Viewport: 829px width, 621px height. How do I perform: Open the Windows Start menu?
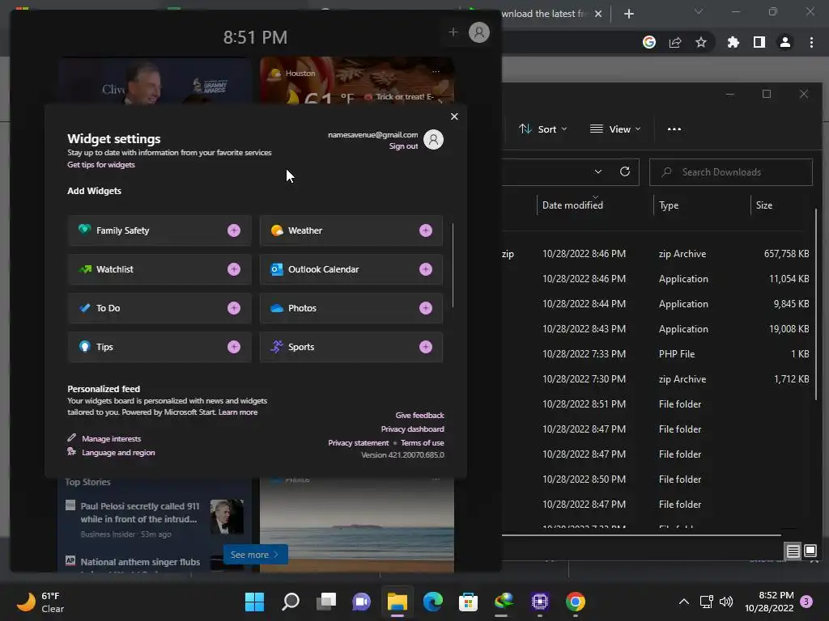(x=254, y=602)
